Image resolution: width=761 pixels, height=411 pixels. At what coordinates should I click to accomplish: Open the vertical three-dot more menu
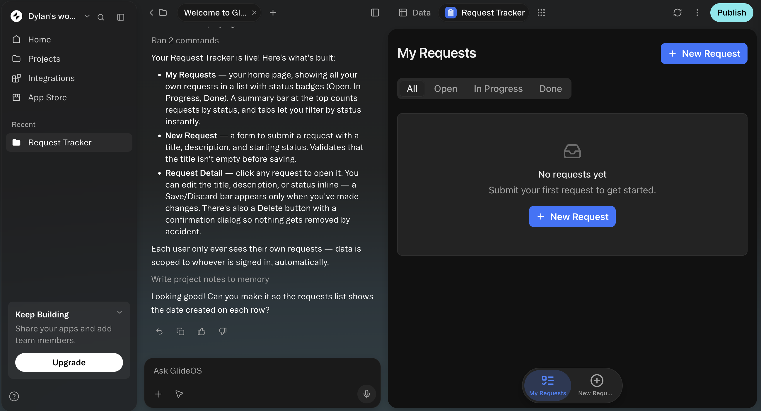tap(697, 13)
